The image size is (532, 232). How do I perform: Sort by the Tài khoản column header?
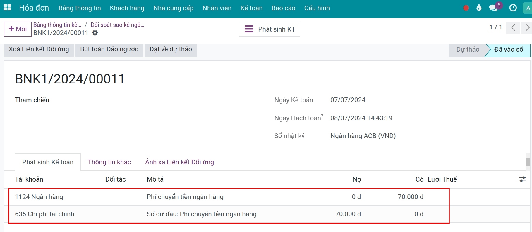tap(29, 179)
